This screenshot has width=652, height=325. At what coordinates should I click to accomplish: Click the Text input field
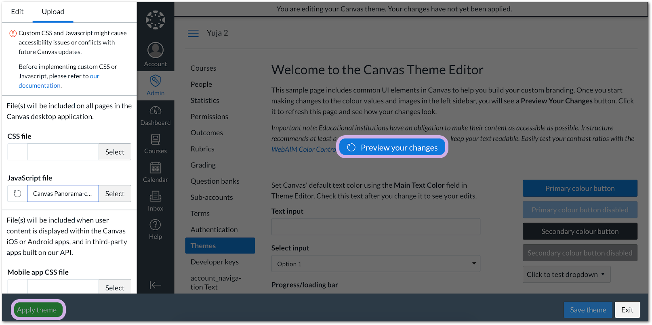coord(376,227)
